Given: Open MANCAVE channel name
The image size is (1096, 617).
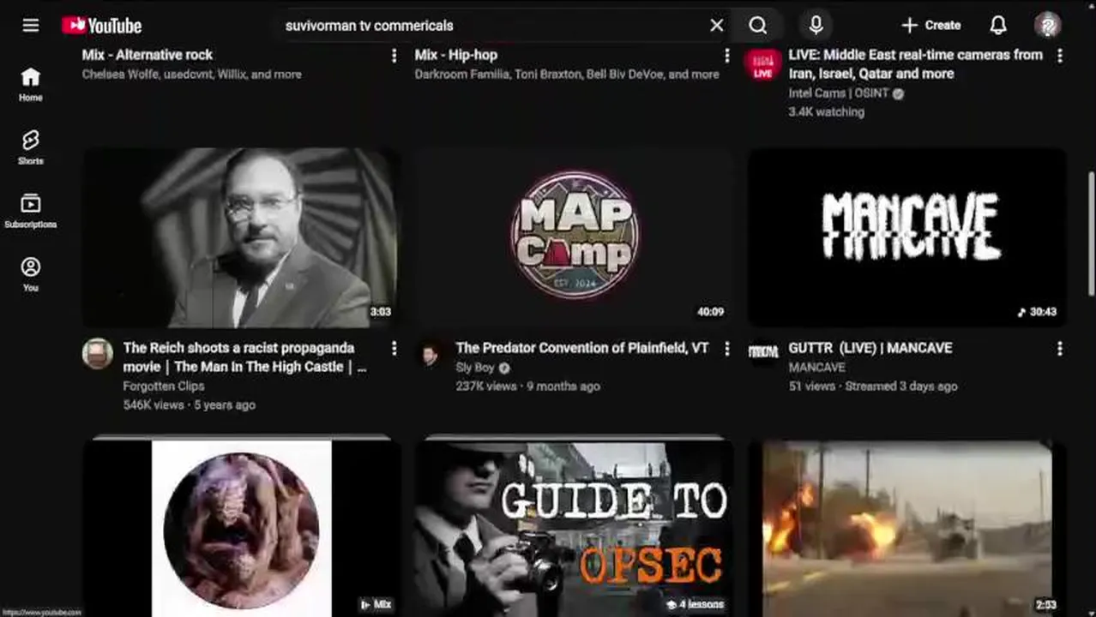Looking at the screenshot, I should coord(817,368).
